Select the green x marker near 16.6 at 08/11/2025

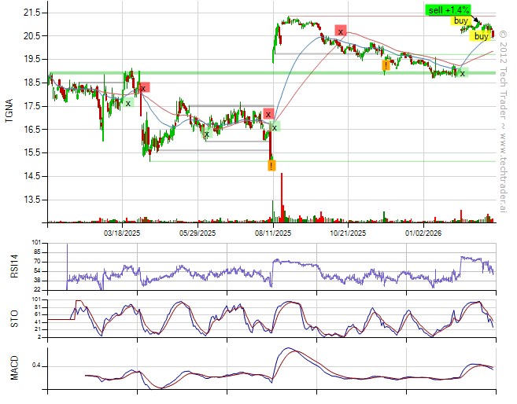click(275, 127)
